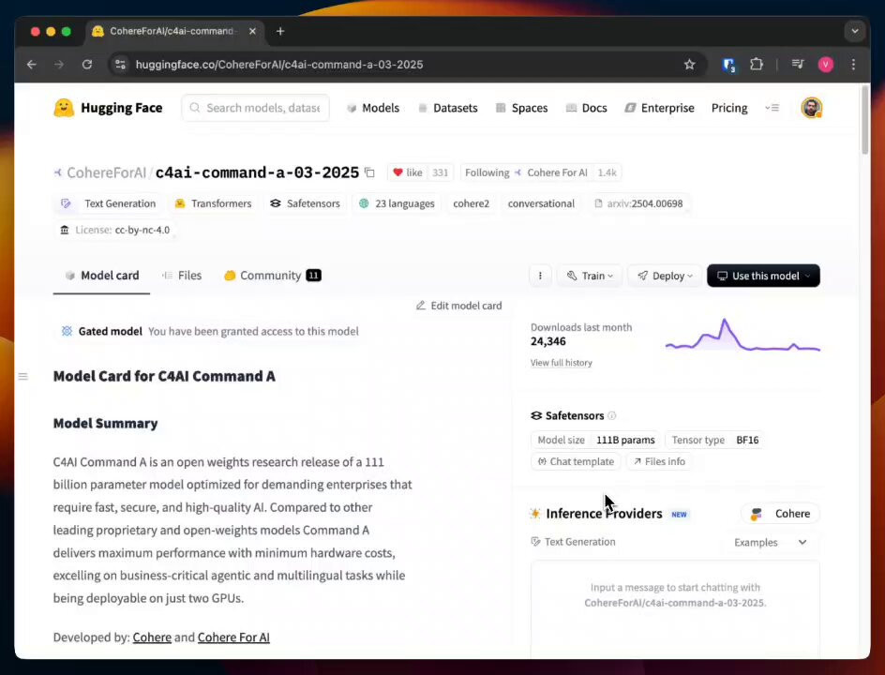Viewport: 885px width, 675px height.
Task: Open Datasets in the top navigation
Action: [x=448, y=108]
